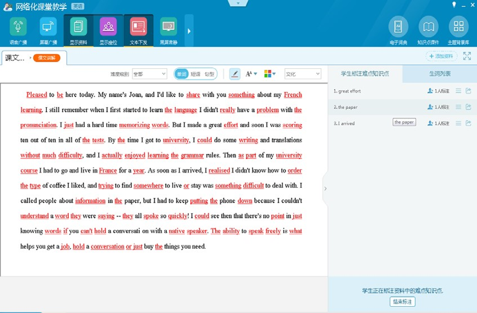Click the highlighted word 'memorizing'
This screenshot has height=313, width=477.
(134, 125)
